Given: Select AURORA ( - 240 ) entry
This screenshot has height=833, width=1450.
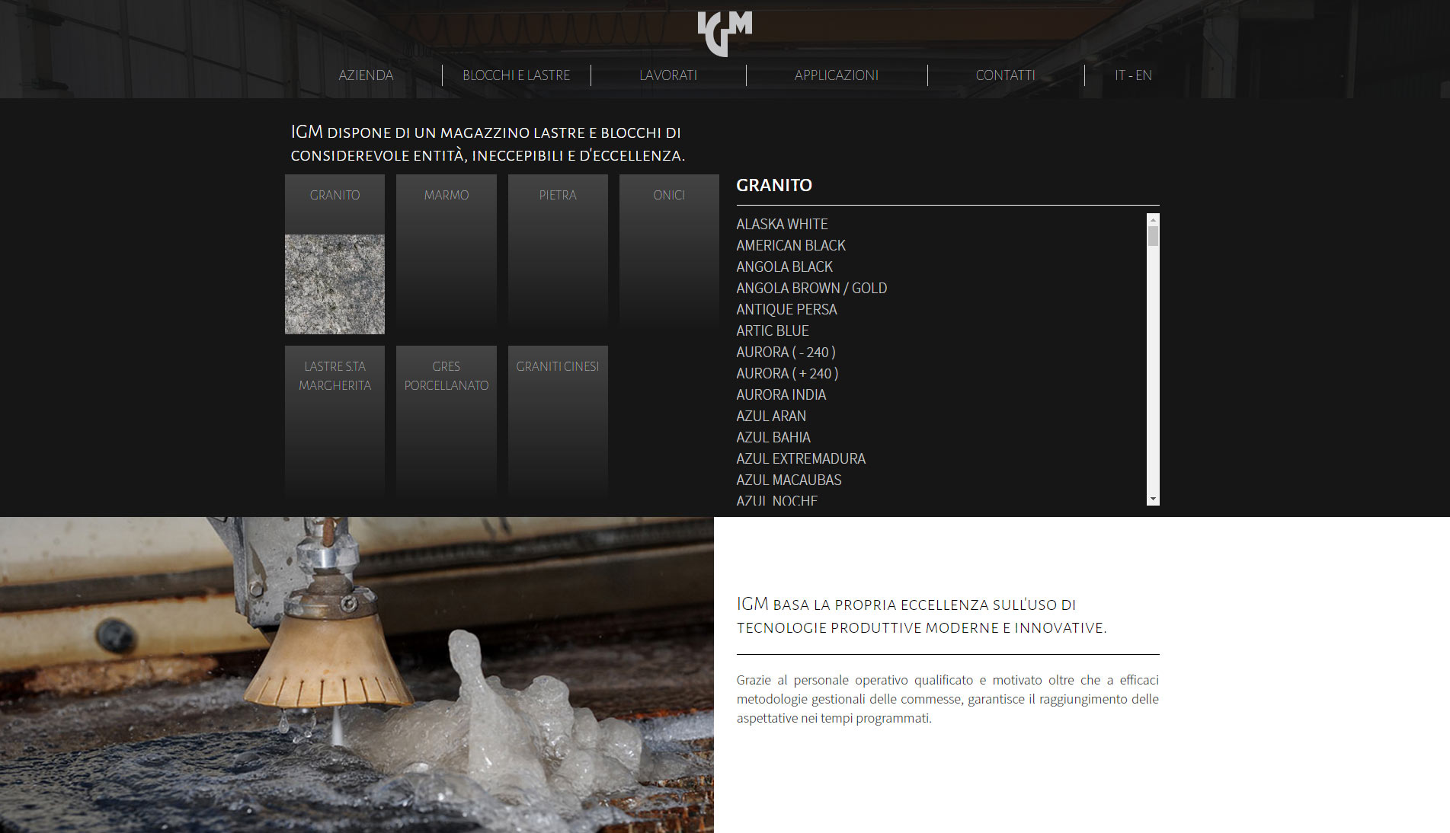Looking at the screenshot, I should [786, 352].
